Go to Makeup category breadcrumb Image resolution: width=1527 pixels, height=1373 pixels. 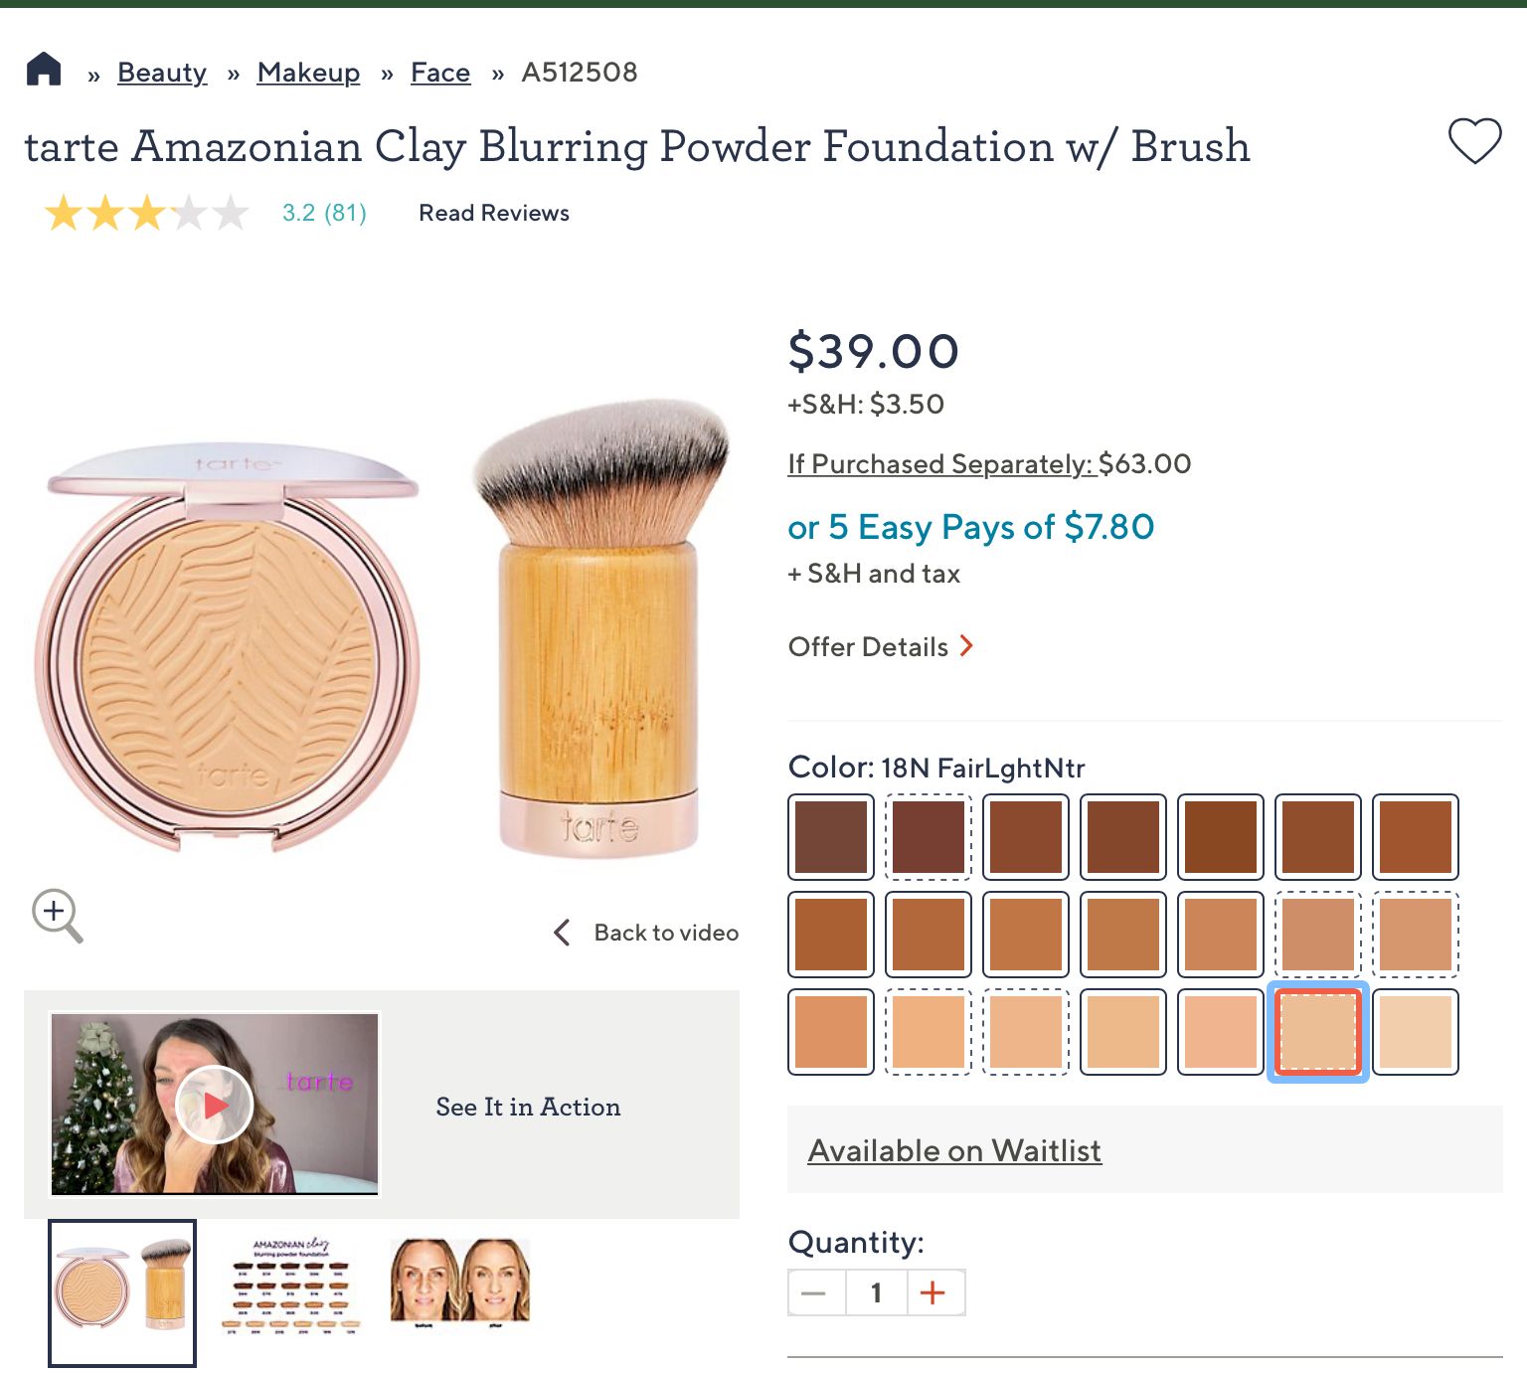308,73
